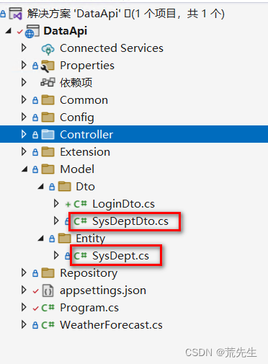The image size is (268, 364).
Task: Click the C# icon of Program.cs
Action: 48,308
